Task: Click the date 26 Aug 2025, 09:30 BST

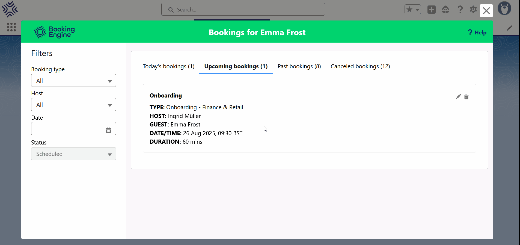Action: click(x=213, y=133)
